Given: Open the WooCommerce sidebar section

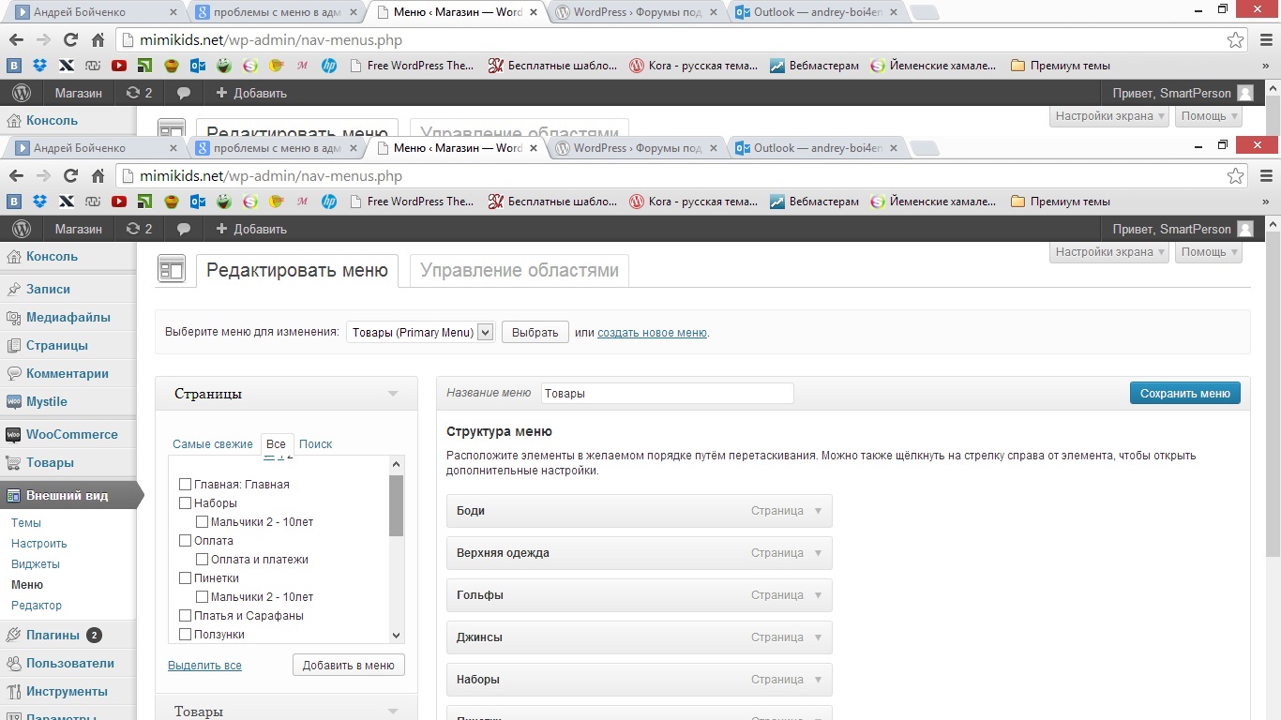Looking at the screenshot, I should 71,434.
